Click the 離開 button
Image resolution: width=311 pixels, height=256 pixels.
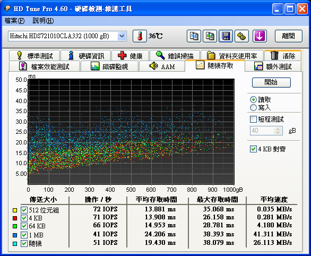click(289, 36)
